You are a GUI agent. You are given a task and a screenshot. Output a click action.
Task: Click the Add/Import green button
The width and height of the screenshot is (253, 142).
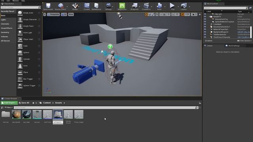(x=9, y=103)
